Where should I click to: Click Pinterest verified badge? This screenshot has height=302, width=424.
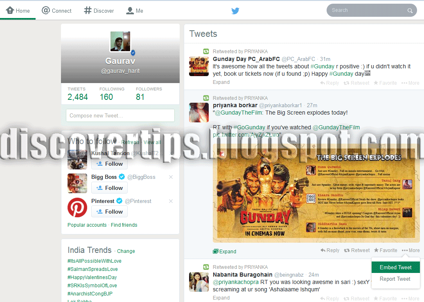coord(119,201)
